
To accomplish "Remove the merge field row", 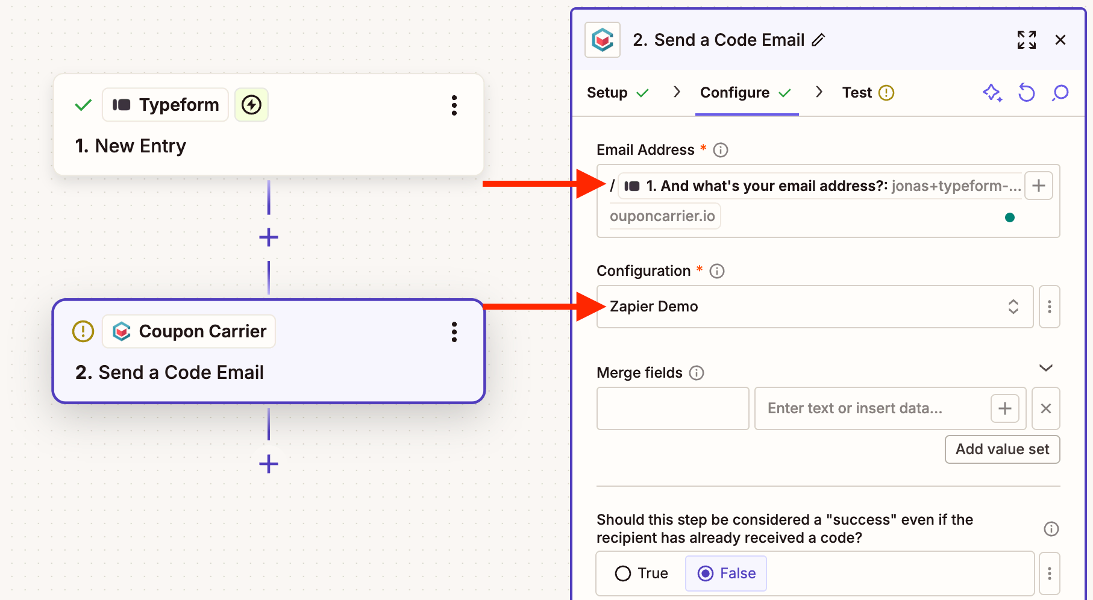I will 1046,408.
